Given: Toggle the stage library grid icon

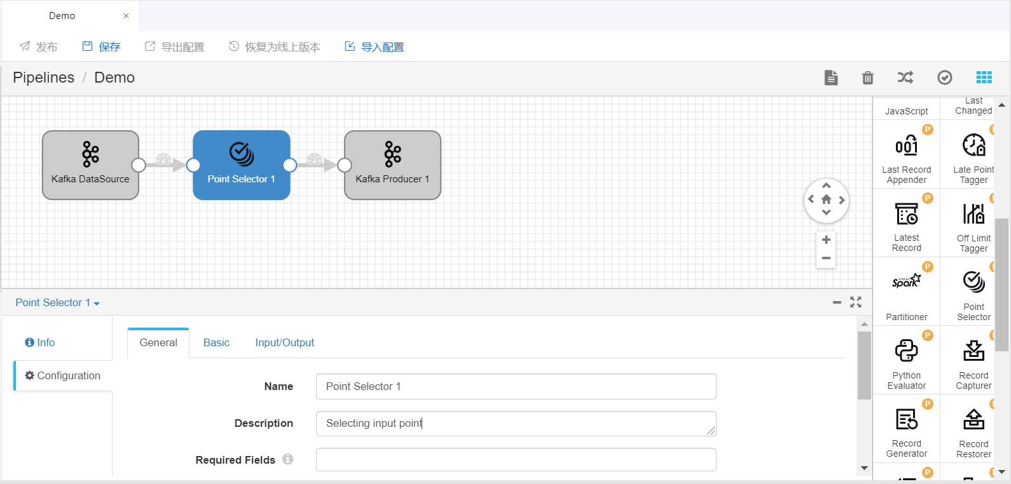Looking at the screenshot, I should pyautogui.click(x=984, y=77).
